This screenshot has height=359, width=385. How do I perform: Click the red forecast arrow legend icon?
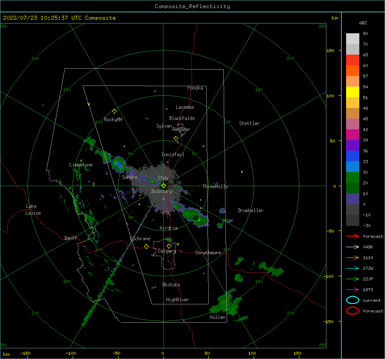click(352, 236)
